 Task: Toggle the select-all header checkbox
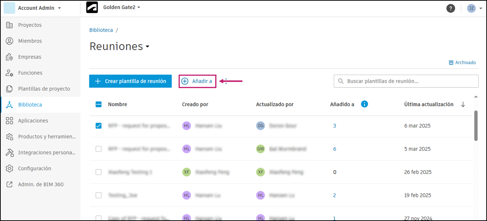click(x=99, y=104)
